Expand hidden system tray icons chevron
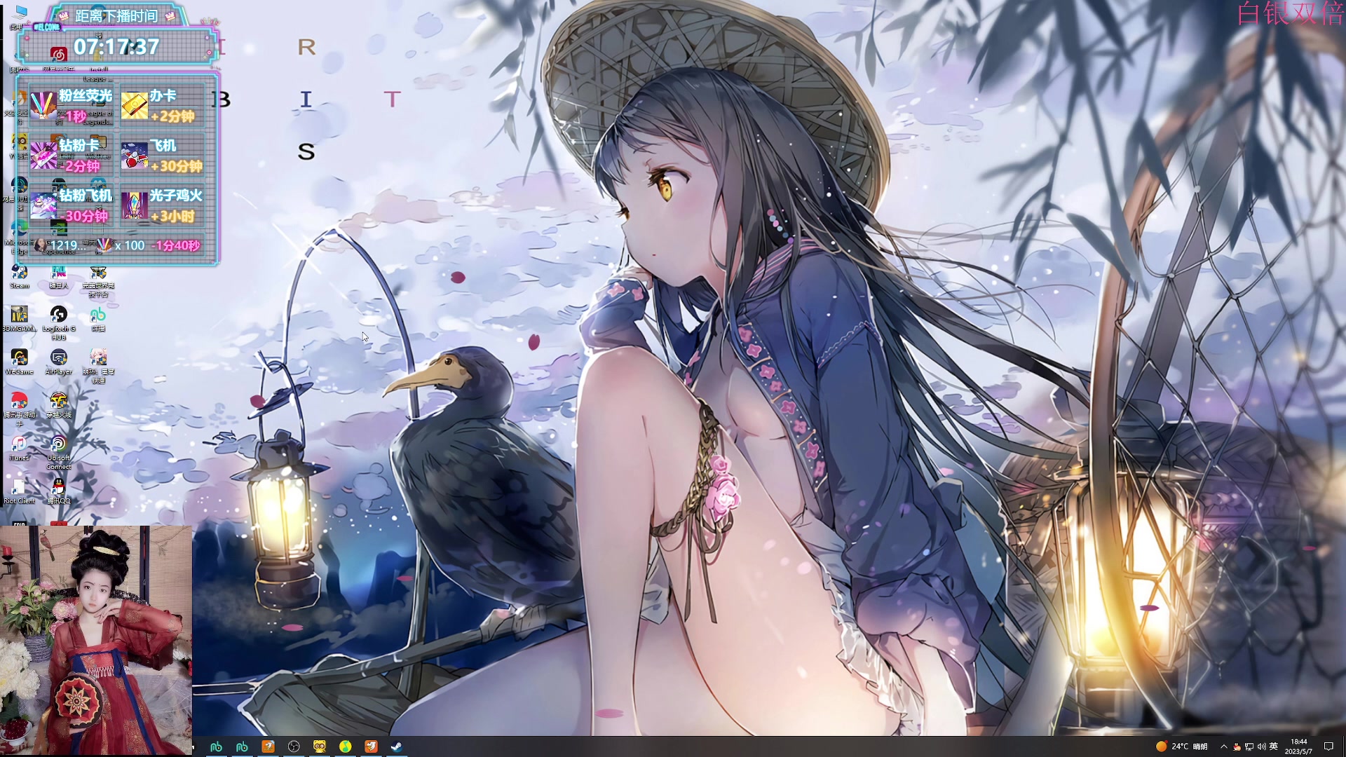The height and width of the screenshot is (757, 1346). (1224, 746)
